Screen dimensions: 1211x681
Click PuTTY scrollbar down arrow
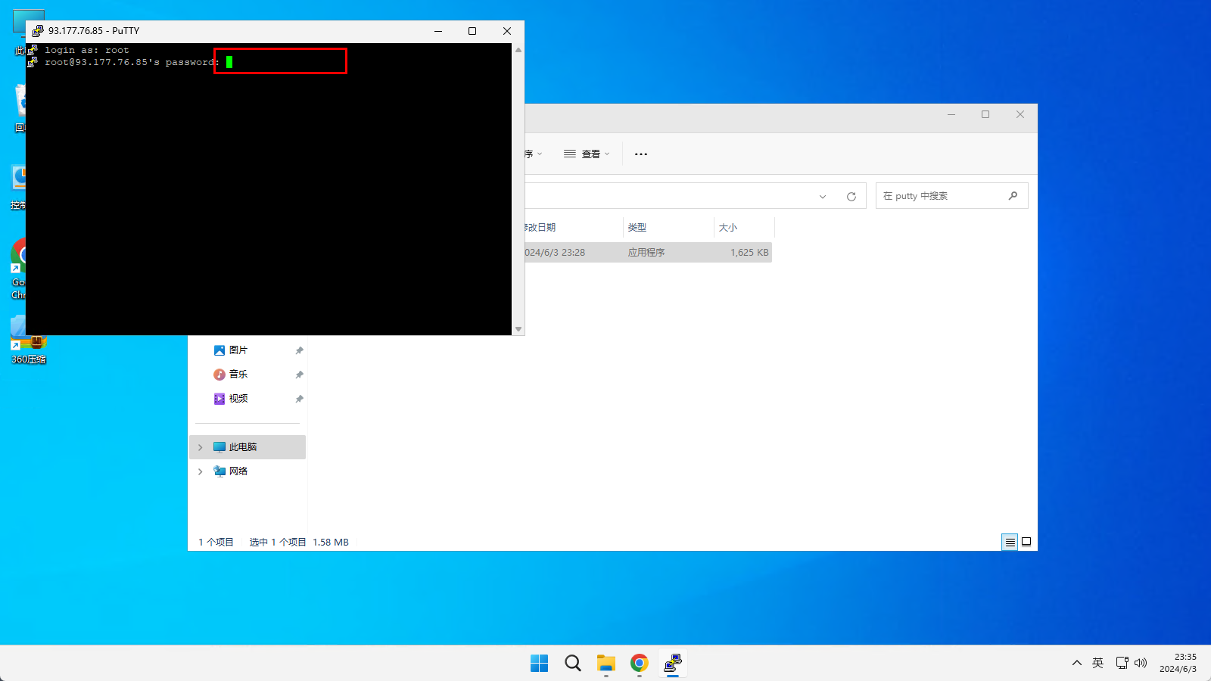click(518, 329)
